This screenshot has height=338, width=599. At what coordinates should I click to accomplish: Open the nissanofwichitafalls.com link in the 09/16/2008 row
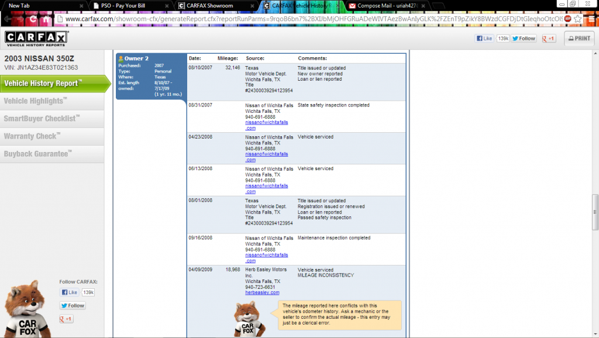266,258
